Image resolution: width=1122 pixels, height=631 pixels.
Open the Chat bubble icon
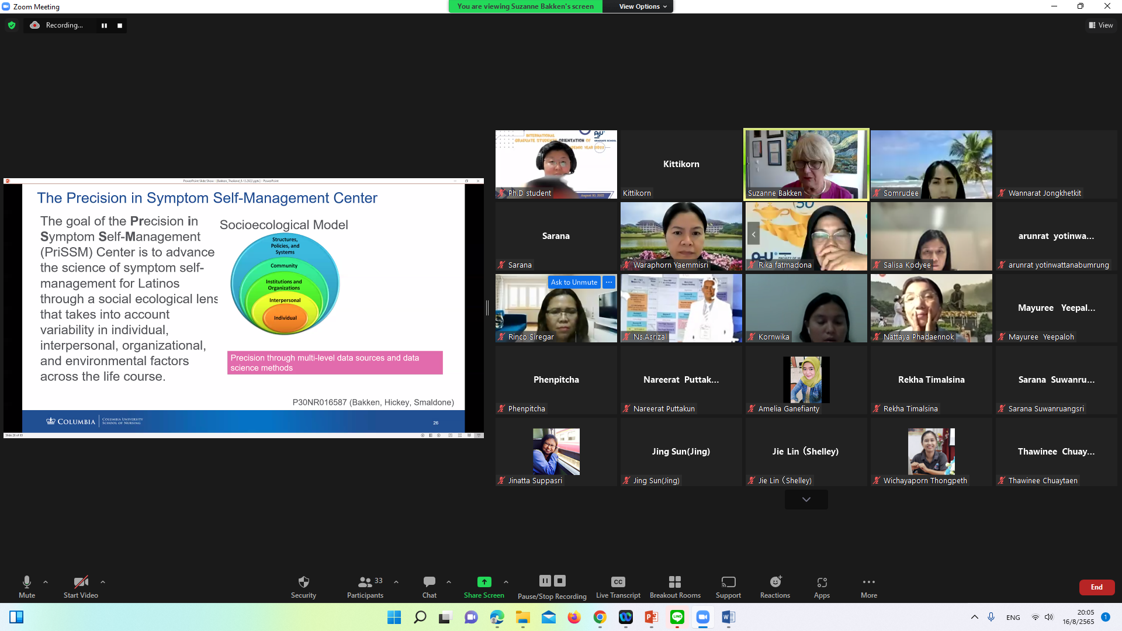(x=430, y=582)
